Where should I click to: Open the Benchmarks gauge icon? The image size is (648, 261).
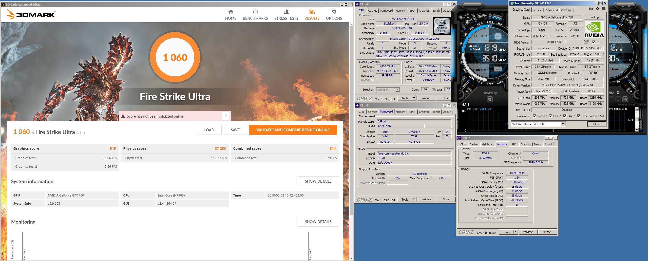pyautogui.click(x=255, y=12)
